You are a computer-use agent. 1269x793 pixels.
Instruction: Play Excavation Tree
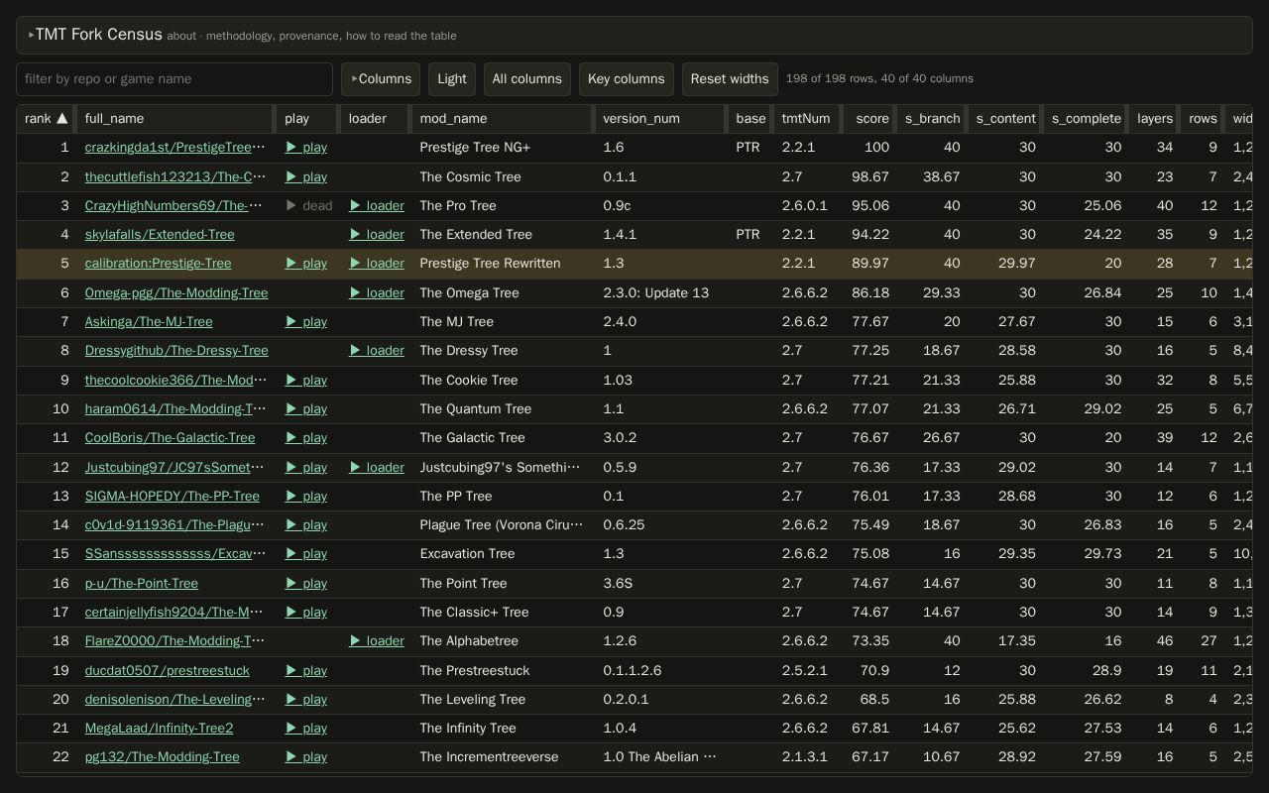(x=306, y=553)
